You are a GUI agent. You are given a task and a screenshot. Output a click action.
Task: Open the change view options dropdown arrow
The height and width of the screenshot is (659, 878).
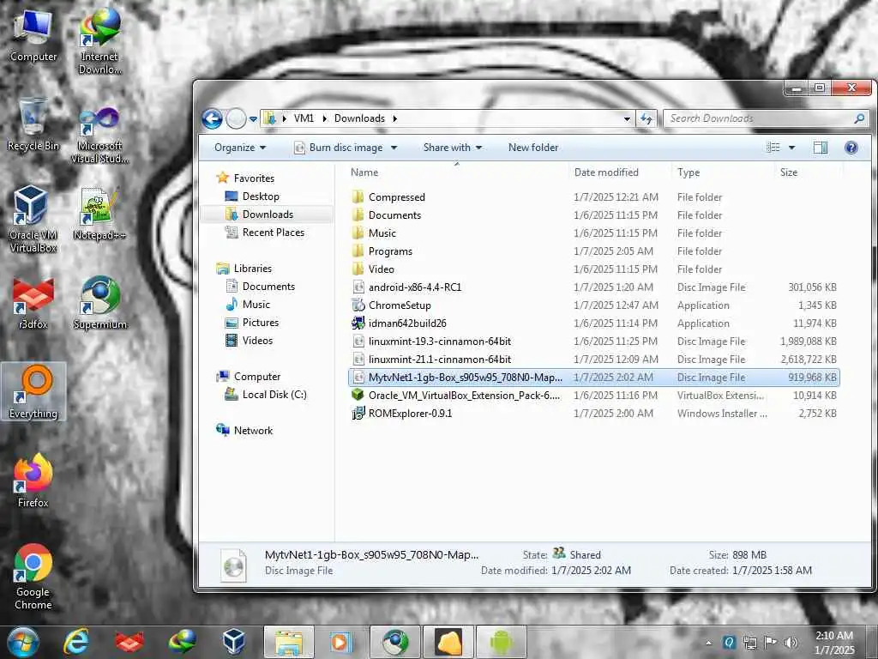791,148
